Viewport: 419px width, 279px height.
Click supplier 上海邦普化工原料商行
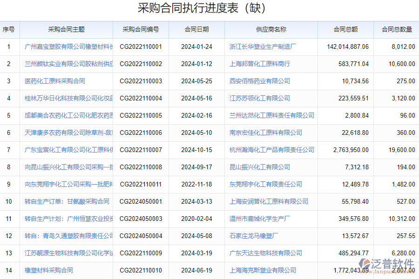click(x=261, y=64)
